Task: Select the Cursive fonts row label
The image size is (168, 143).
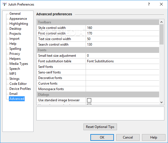Action: [x=48, y=83]
